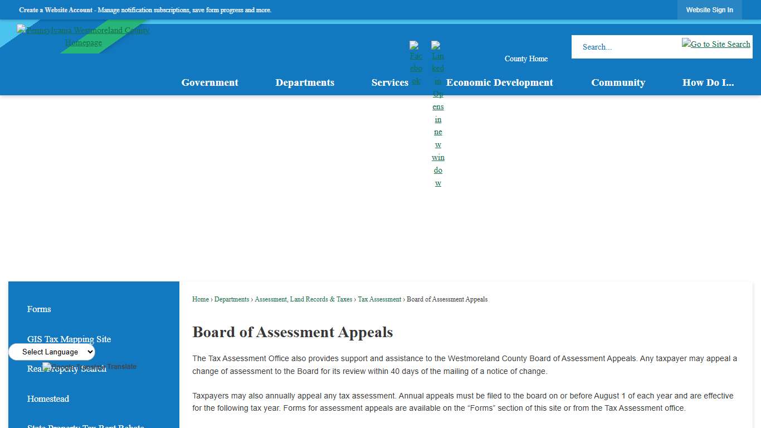Screen dimensions: 761x428
Task: Click inside the Search input field
Action: coord(624,47)
